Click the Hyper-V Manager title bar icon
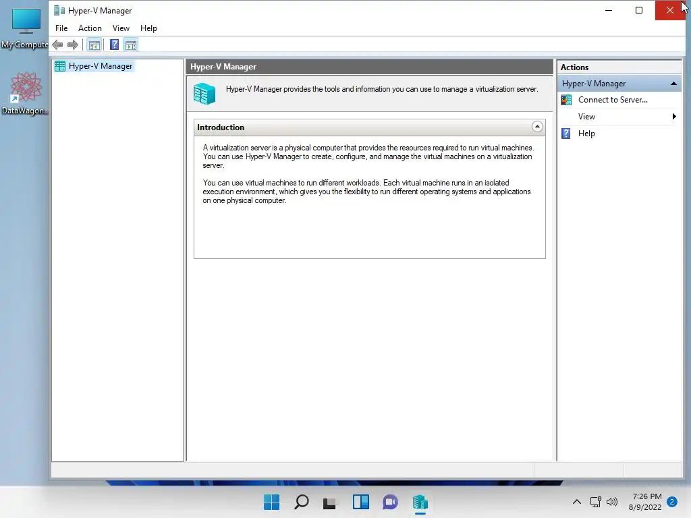The width and height of the screenshot is (691, 518). click(59, 10)
